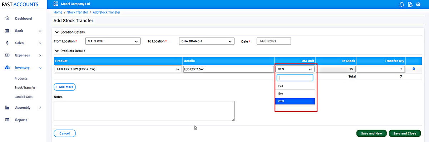
Task: Collapse the Inventory menu chevron
Action: click(x=40, y=68)
